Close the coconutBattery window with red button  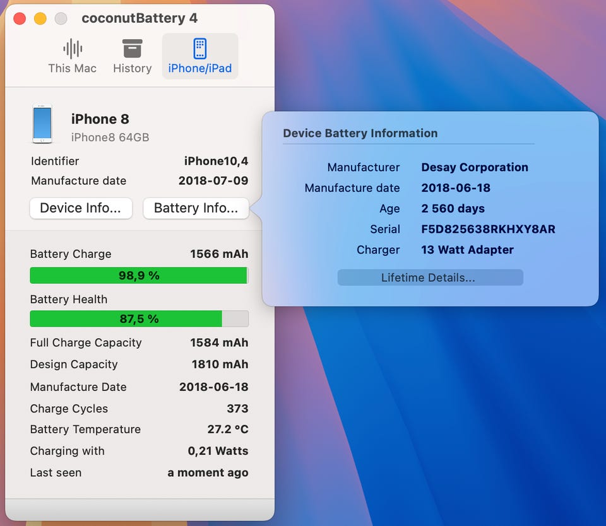(20, 18)
